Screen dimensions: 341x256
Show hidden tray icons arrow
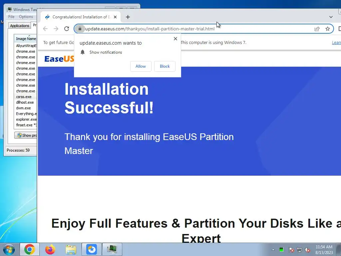coord(273,249)
